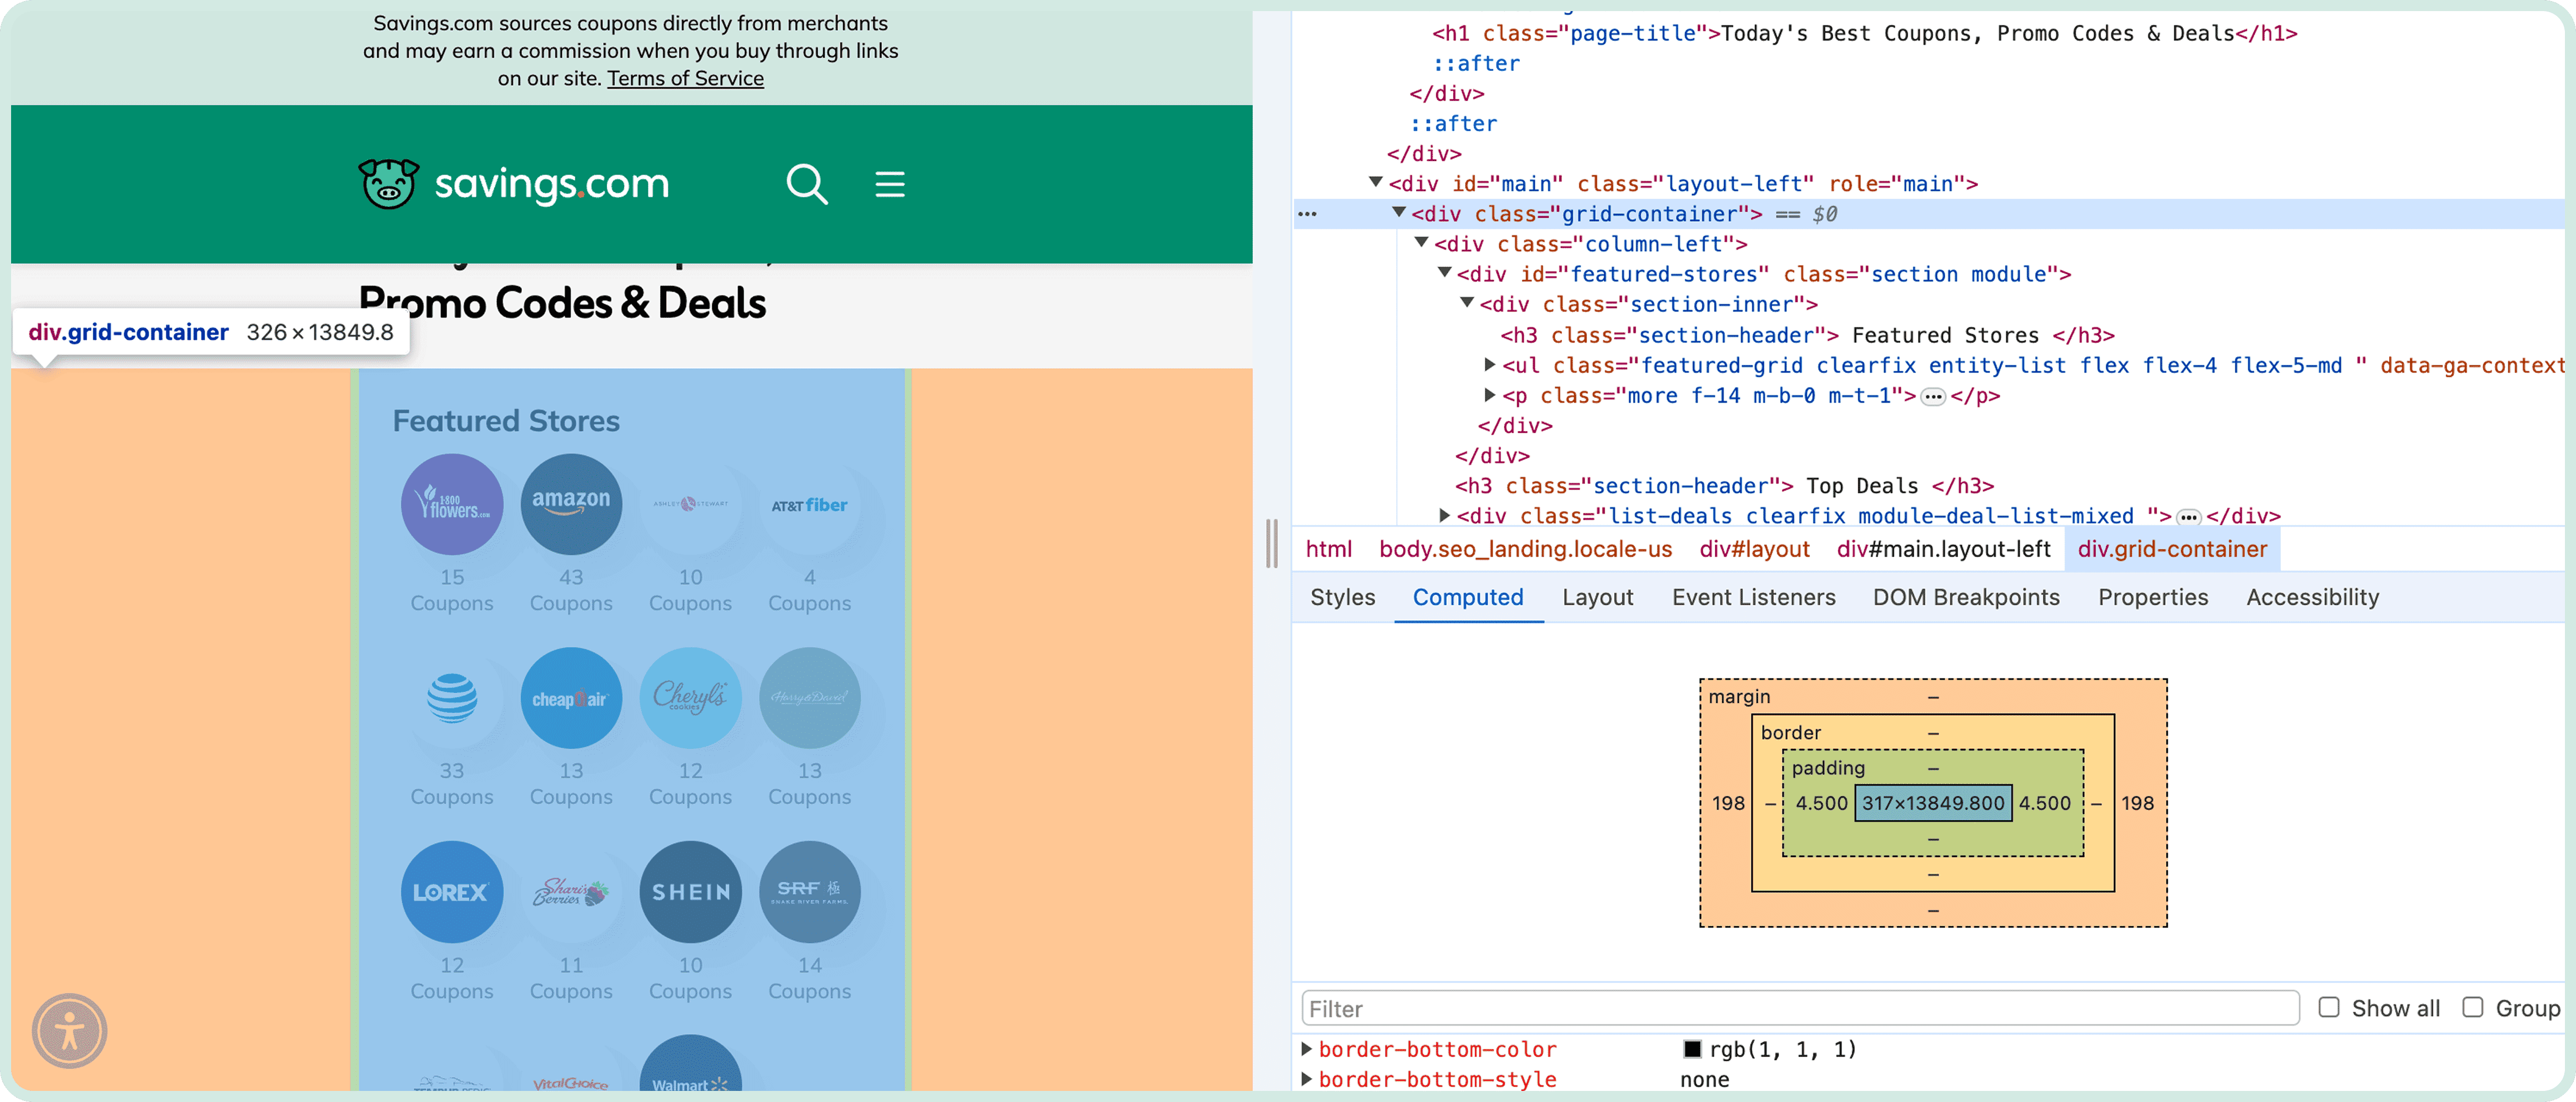This screenshot has height=1102, width=2576.
Task: Click the rgb(1, 1, 1) color swatch
Action: [x=1692, y=1049]
